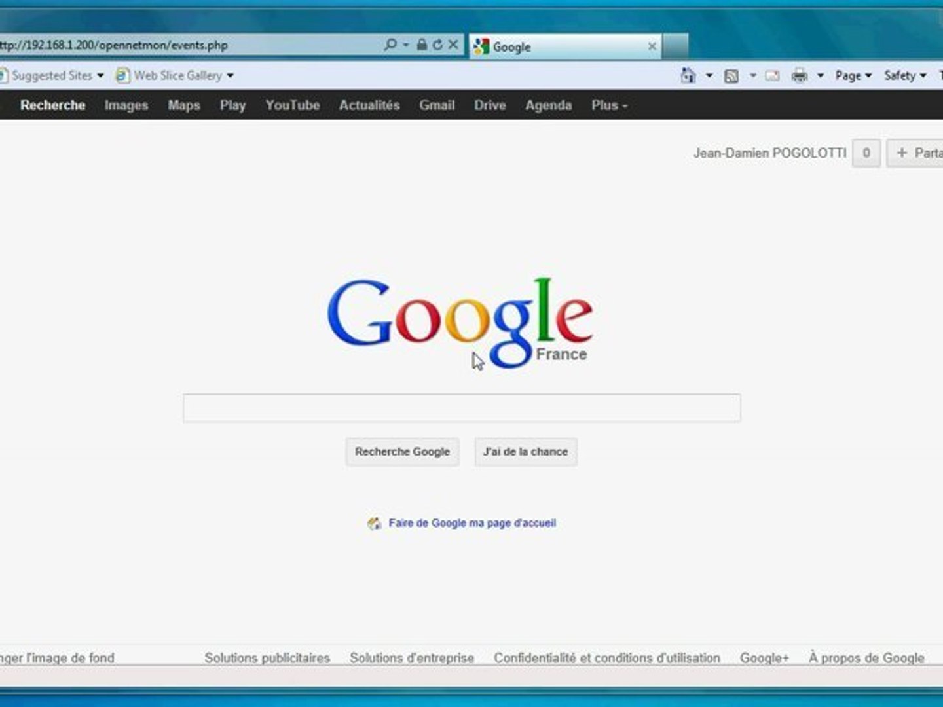The image size is (943, 707).
Task: Click the notifications counter showing 0
Action: pyautogui.click(x=866, y=153)
